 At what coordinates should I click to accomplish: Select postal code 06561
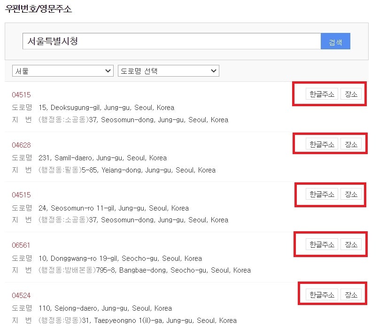pyautogui.click(x=21, y=245)
